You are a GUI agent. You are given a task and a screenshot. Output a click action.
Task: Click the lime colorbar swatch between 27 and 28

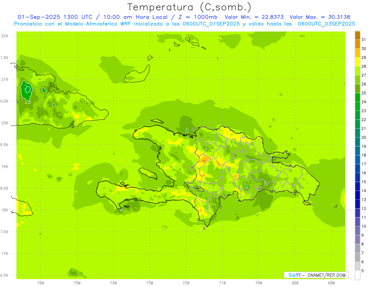click(357, 71)
